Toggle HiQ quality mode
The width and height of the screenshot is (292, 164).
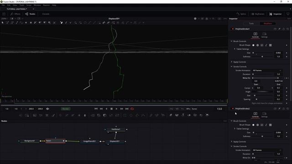(172, 109)
